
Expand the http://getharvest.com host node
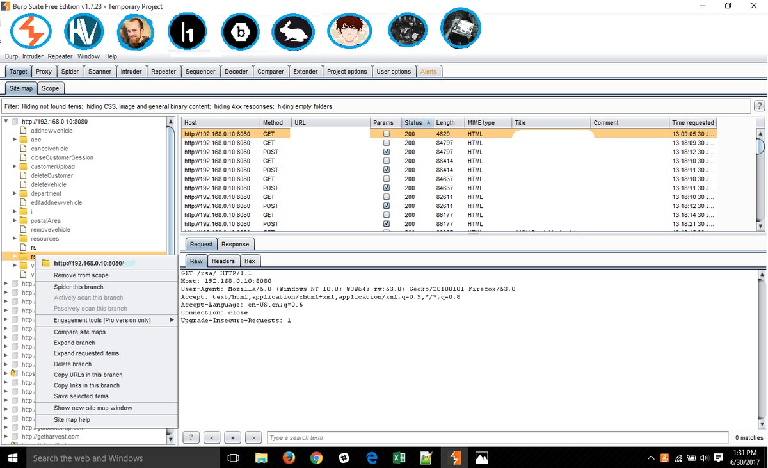(x=6, y=437)
